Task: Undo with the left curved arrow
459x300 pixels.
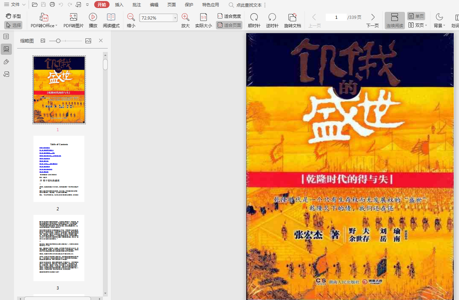Action: [x=61, y=5]
